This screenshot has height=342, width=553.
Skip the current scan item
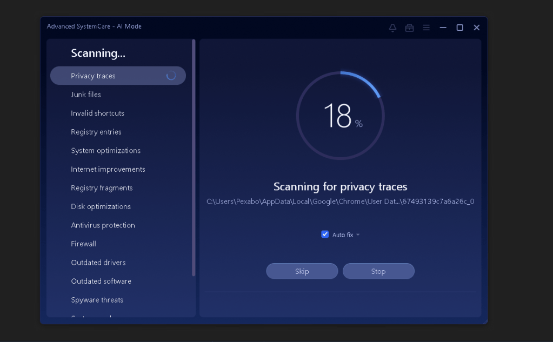pyautogui.click(x=302, y=271)
